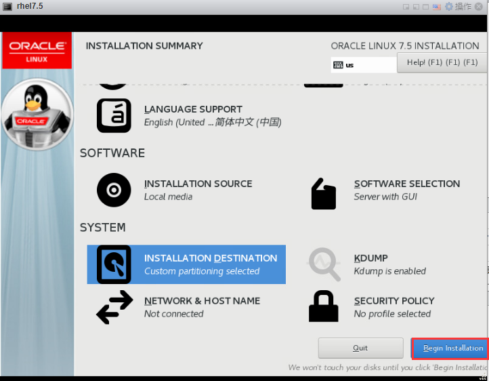Click the Oracle Linux logo

point(37,50)
